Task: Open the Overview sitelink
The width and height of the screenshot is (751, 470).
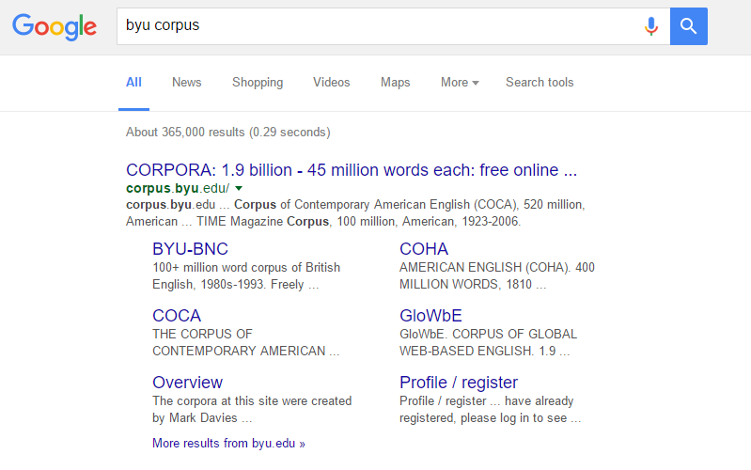Action: pyautogui.click(x=187, y=383)
